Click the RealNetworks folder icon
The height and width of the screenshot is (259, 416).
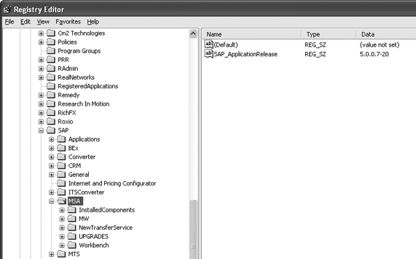[51, 77]
